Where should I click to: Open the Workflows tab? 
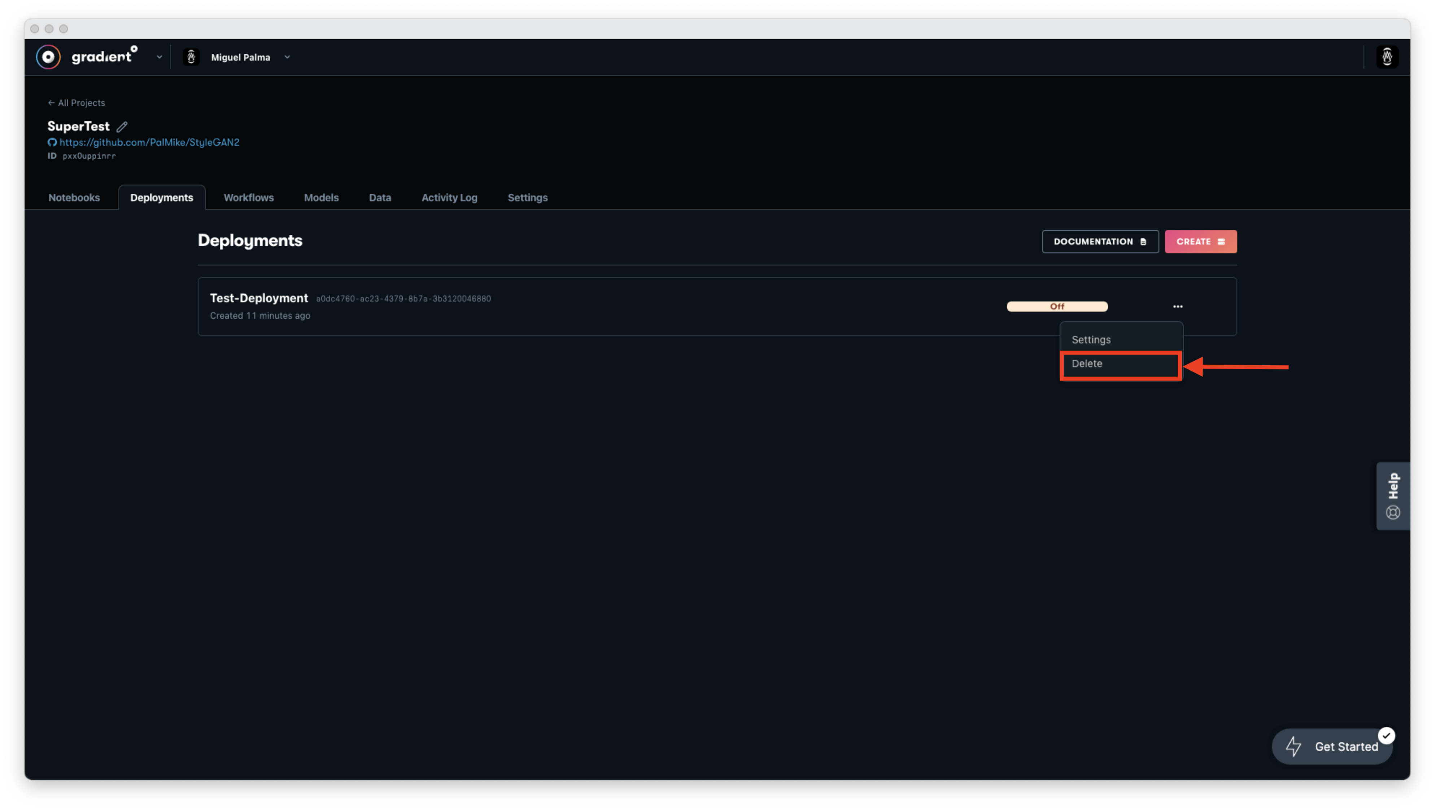click(248, 198)
